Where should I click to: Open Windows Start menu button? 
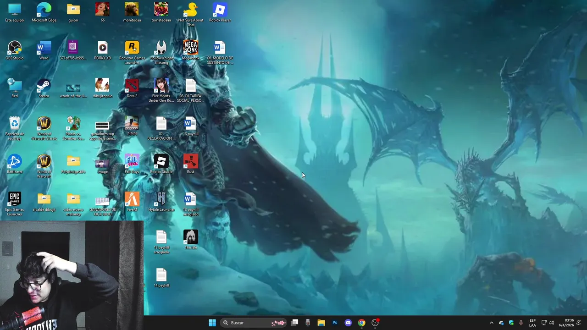click(x=212, y=323)
